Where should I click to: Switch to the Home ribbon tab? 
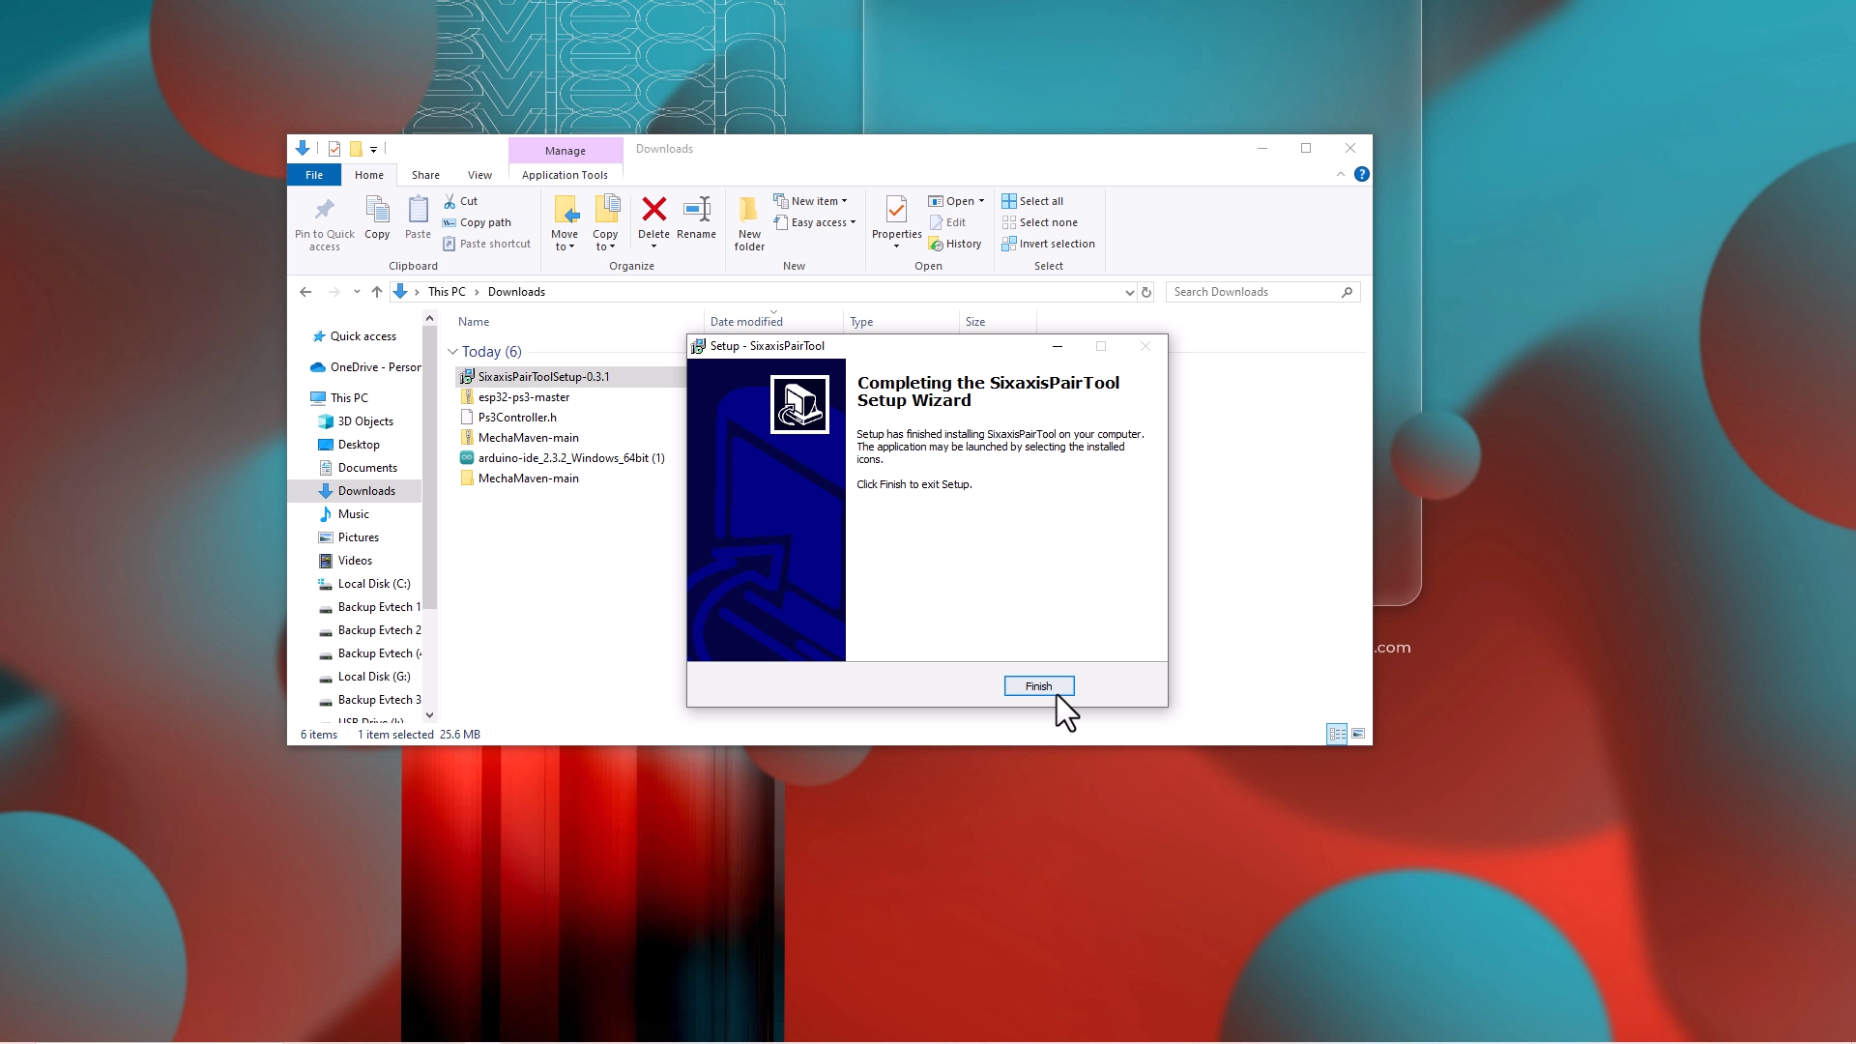coord(368,175)
